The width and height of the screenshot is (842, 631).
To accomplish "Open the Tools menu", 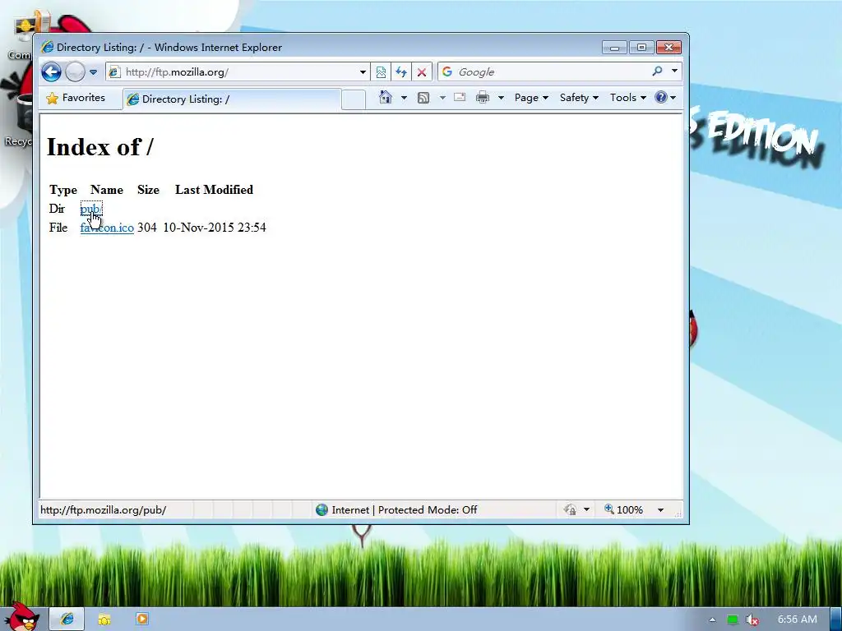I will pos(627,98).
